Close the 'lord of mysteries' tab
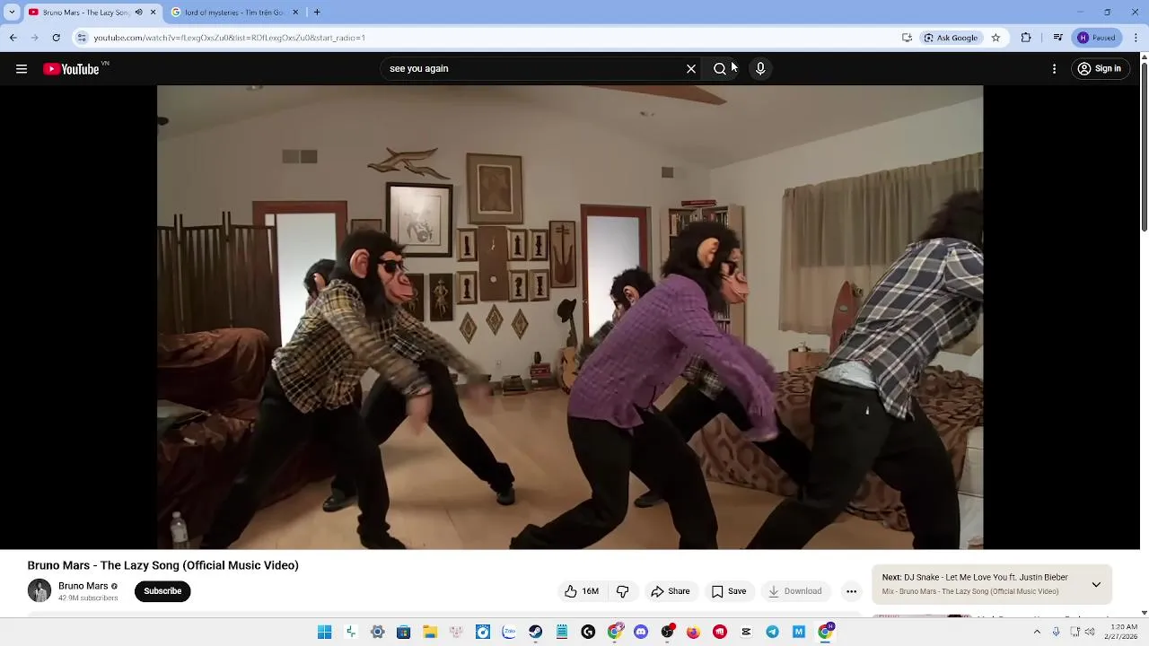Image resolution: width=1149 pixels, height=646 pixels. [x=294, y=13]
